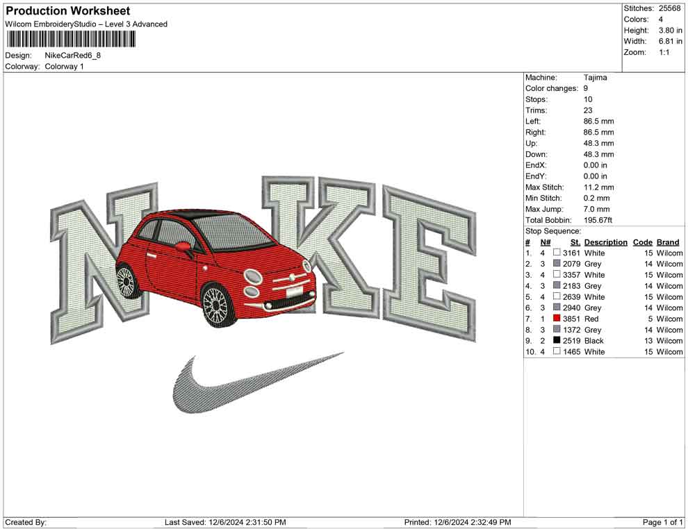Click the Brand column header
The width and height of the screenshot is (688, 529).
(x=667, y=242)
